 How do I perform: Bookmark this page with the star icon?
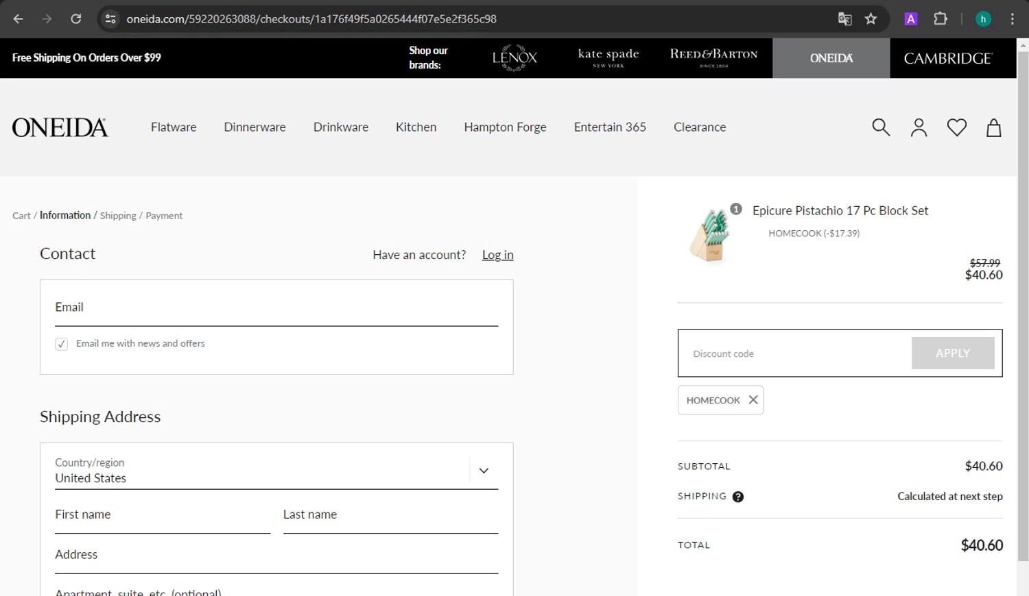coord(871,19)
